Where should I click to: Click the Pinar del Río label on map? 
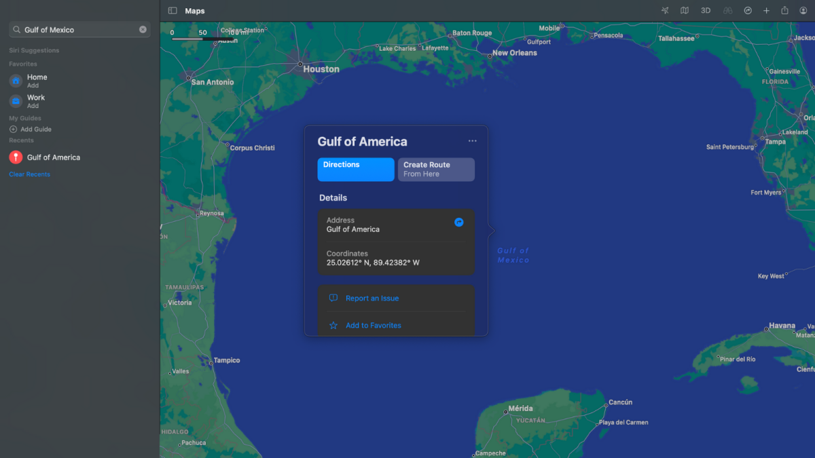click(x=738, y=359)
